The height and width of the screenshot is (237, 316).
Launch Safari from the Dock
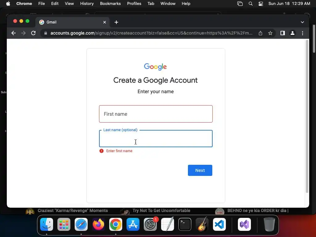81,224
